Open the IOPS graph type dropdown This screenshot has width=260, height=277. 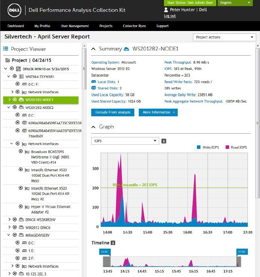pyautogui.click(x=125, y=141)
